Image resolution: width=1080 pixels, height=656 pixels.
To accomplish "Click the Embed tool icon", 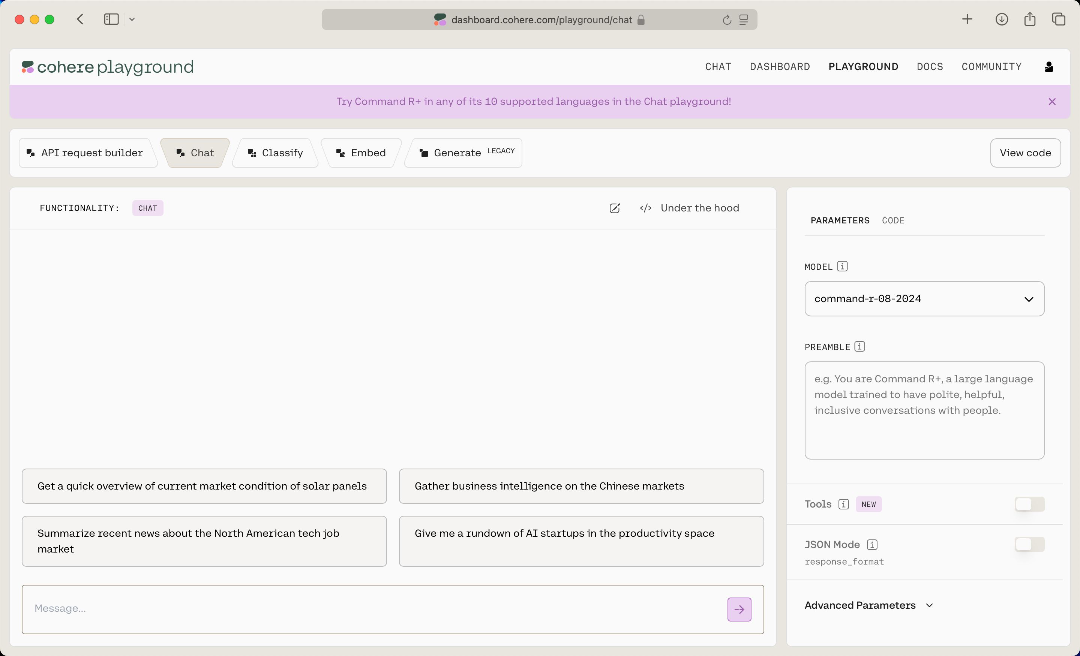I will 340,153.
